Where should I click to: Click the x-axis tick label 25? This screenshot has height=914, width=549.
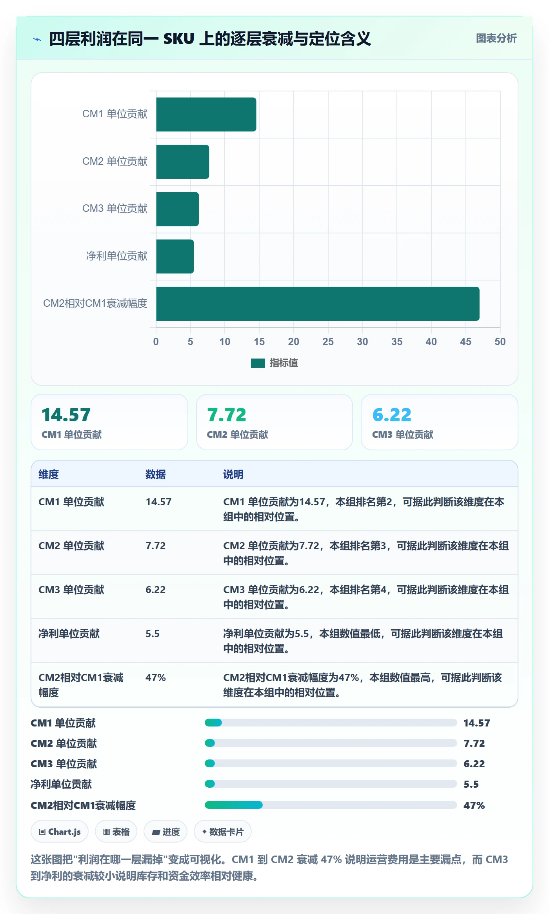(x=328, y=342)
